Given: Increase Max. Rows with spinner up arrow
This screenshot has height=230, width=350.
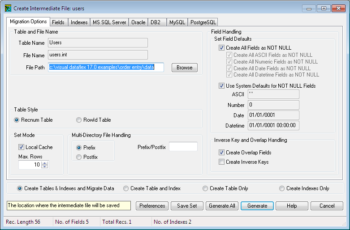Looking at the screenshot, I should (x=44, y=162).
